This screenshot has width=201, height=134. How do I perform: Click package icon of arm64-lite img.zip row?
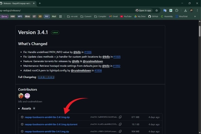click(x=22, y=117)
